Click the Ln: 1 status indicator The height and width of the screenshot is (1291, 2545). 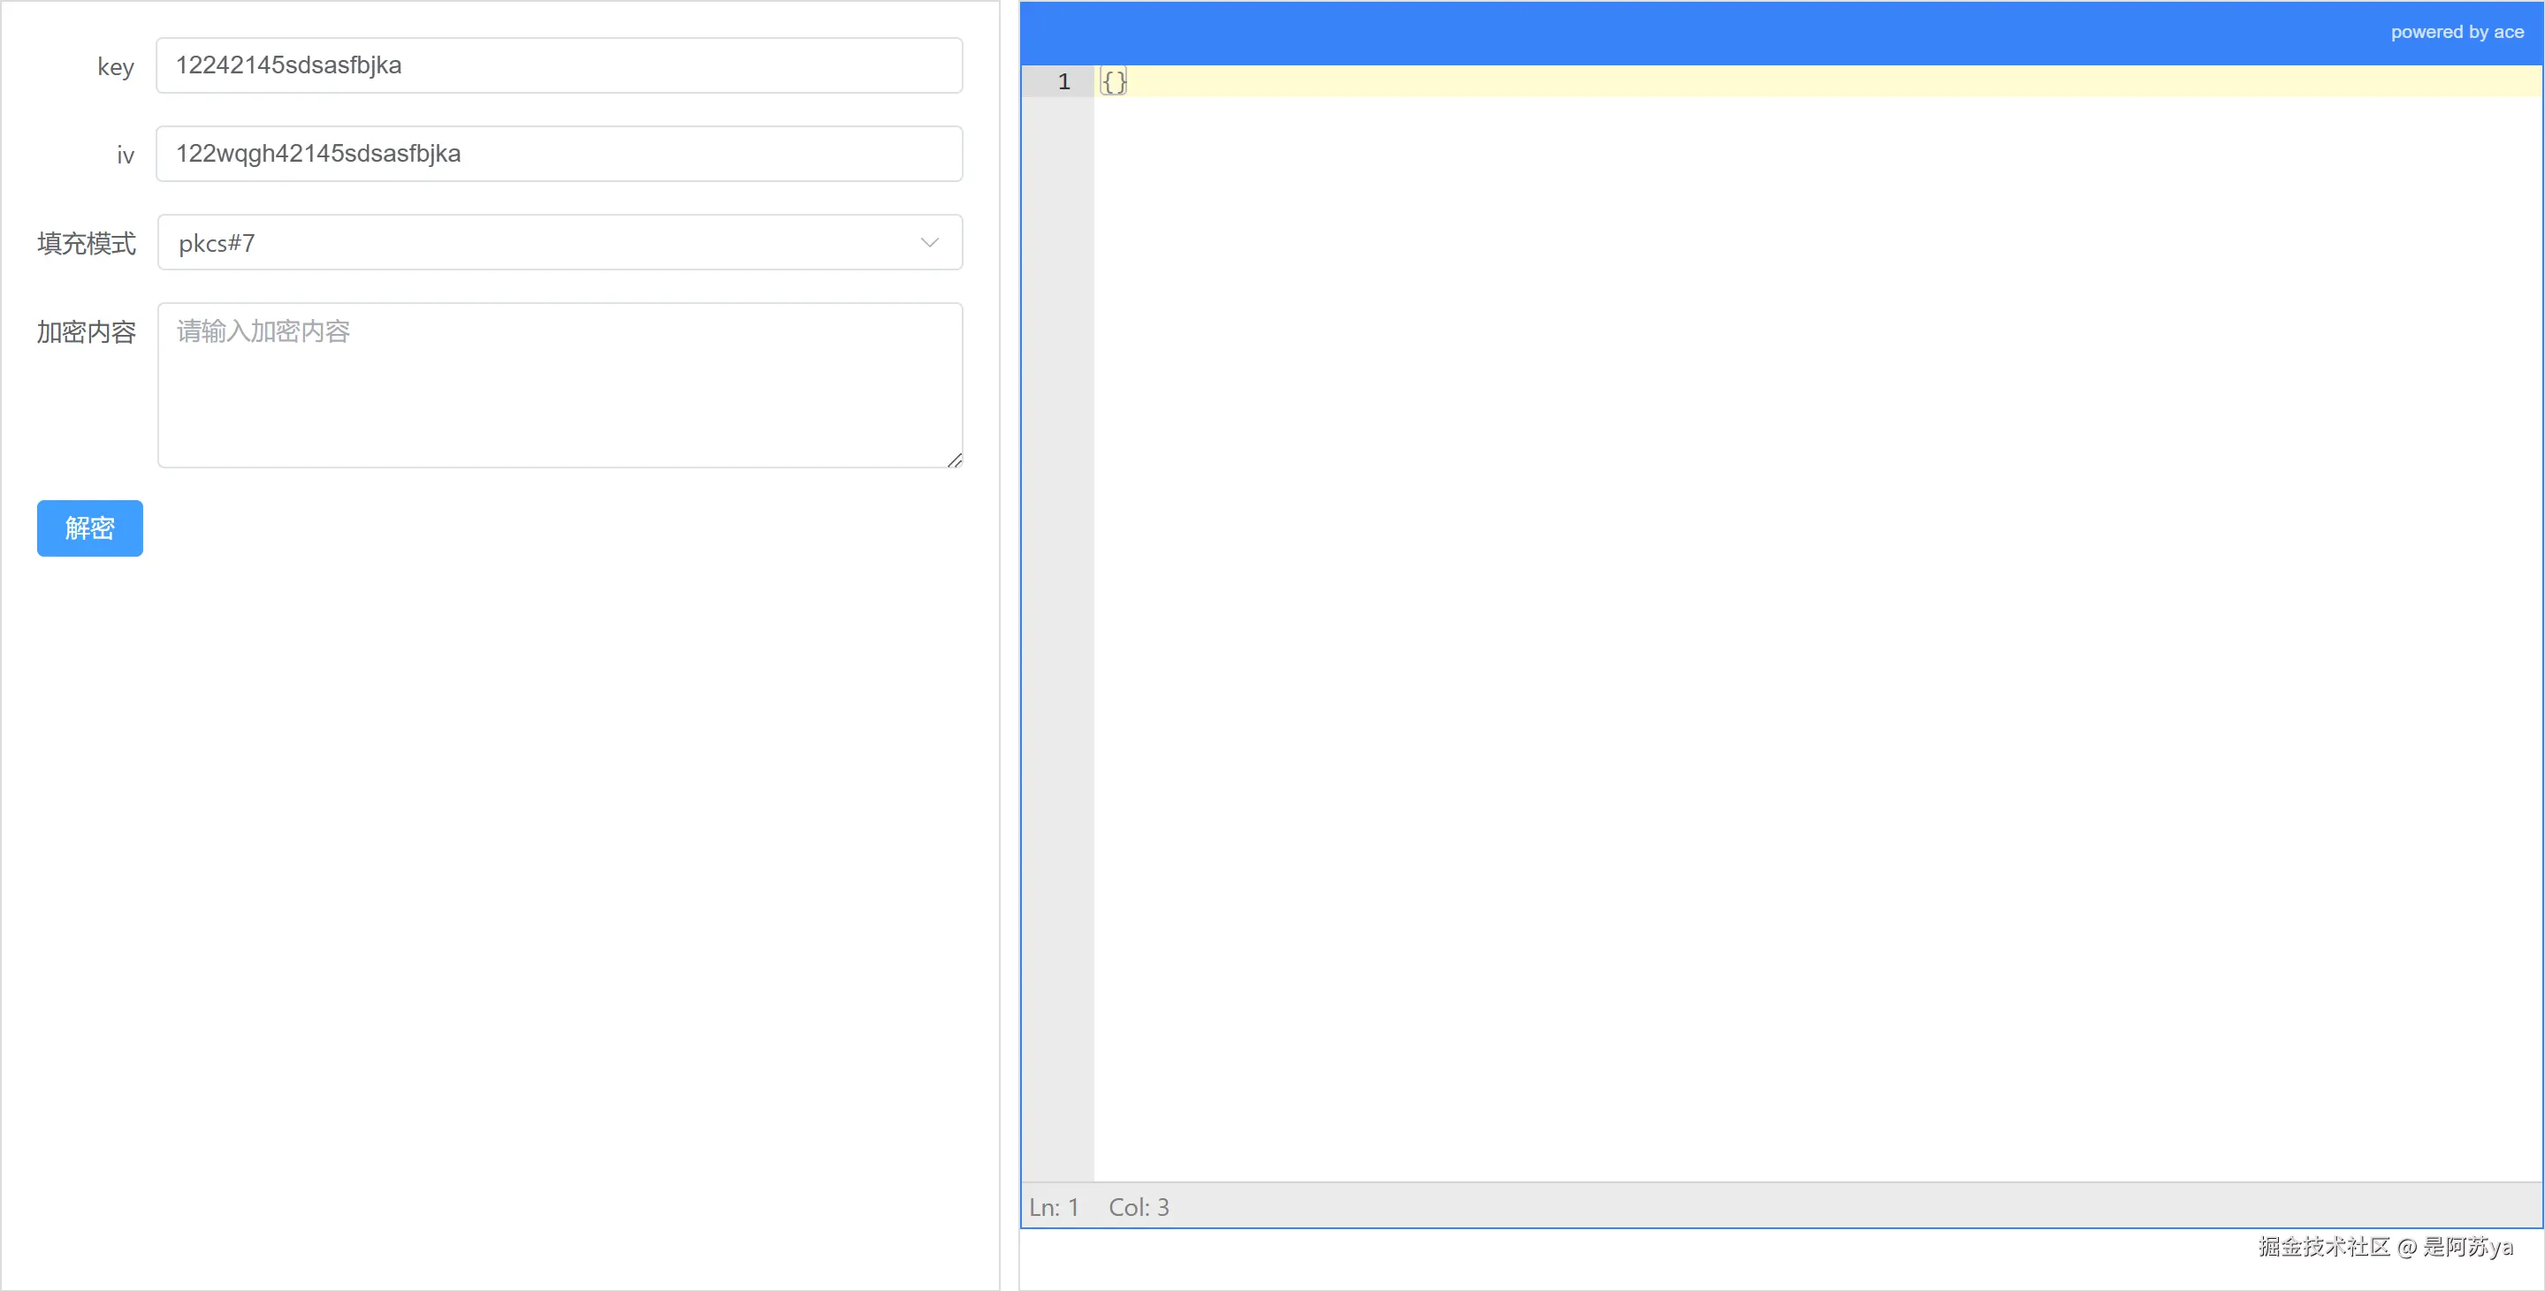click(x=1053, y=1207)
